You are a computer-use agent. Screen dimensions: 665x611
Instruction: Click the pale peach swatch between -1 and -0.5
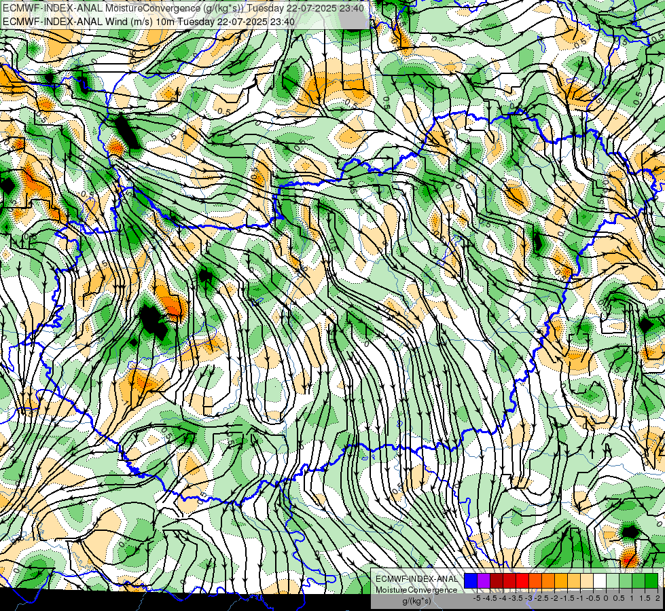(x=587, y=581)
